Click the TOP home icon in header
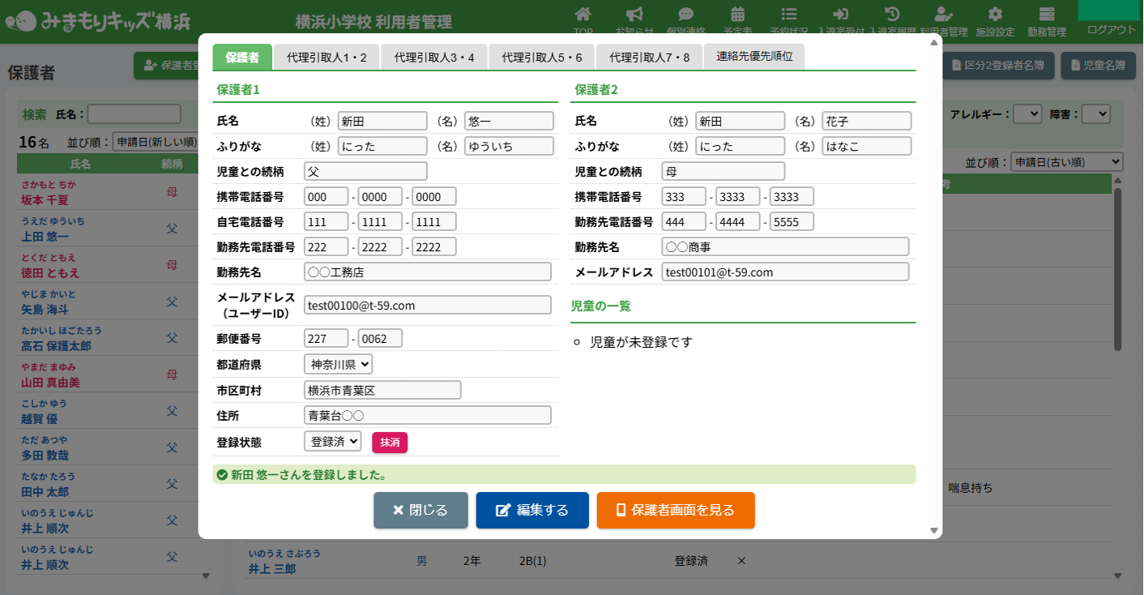The height and width of the screenshot is (595, 1144). point(583,15)
